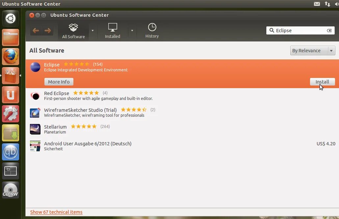Open the package download box launcher icon
Image resolution: width=339 pixels, height=219 pixels.
coord(11,133)
